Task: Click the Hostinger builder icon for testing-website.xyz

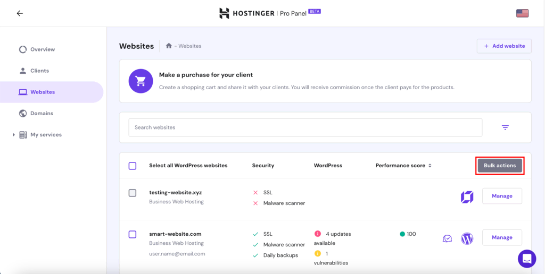Action: coord(467,196)
